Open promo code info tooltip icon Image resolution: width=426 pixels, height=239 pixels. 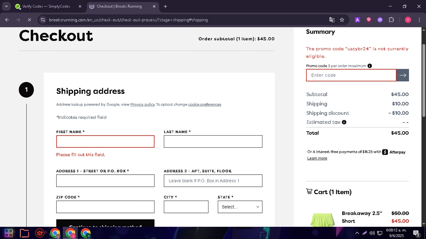369,66
